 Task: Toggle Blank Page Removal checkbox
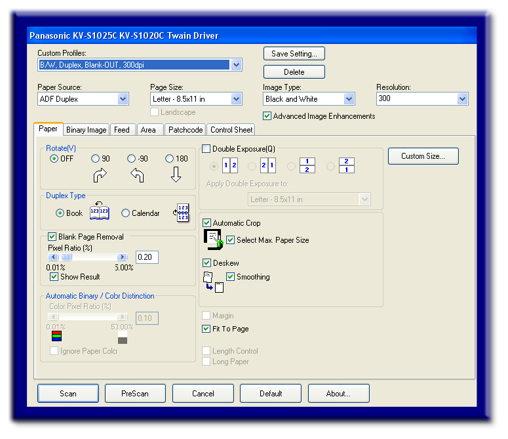click(52, 237)
